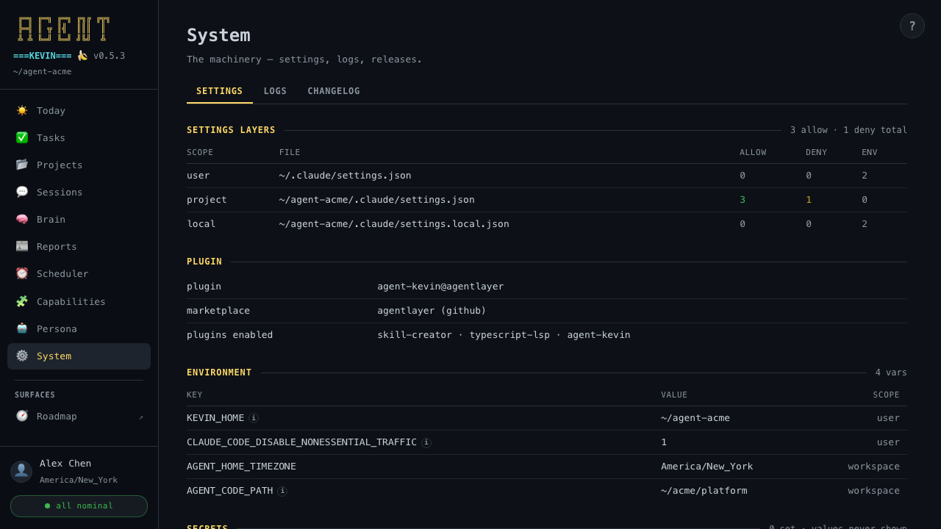
Task: Click the speech bubble Sessions icon
Action: click(22, 192)
